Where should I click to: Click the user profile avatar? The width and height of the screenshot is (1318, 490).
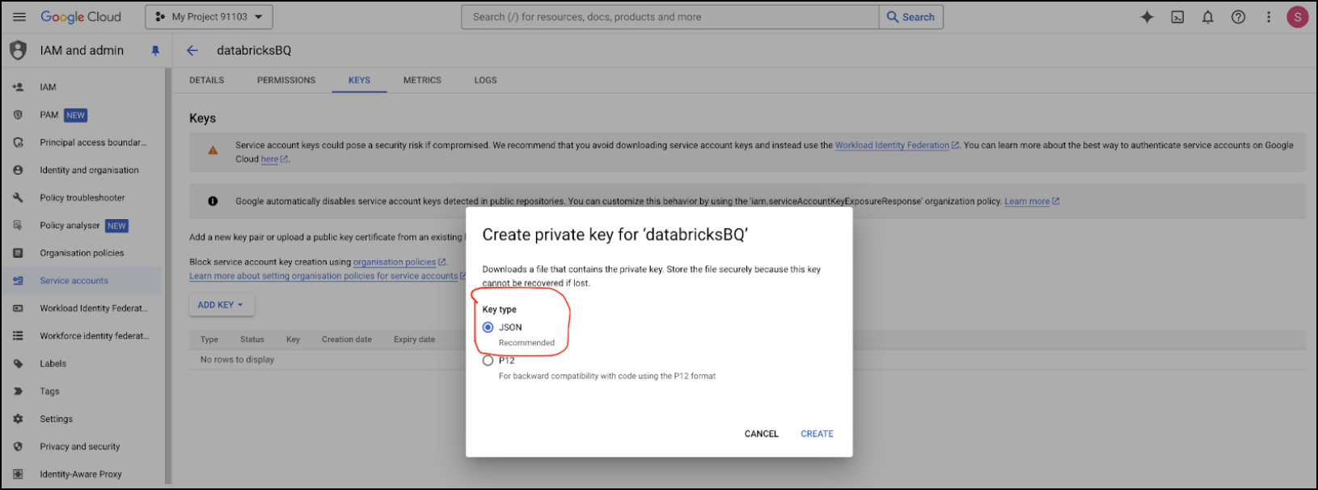(1298, 16)
